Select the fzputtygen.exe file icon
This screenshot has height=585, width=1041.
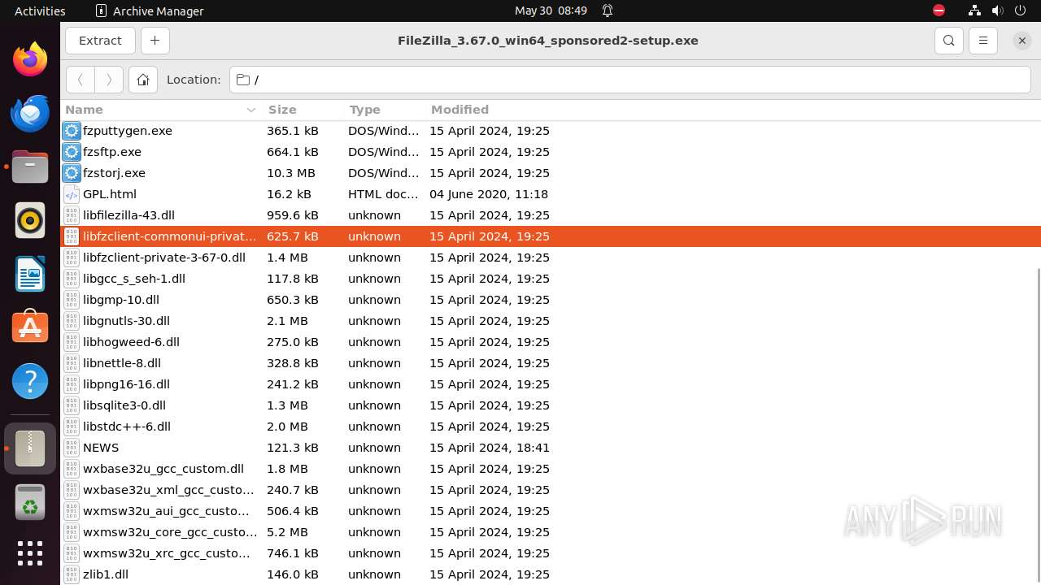(x=72, y=131)
